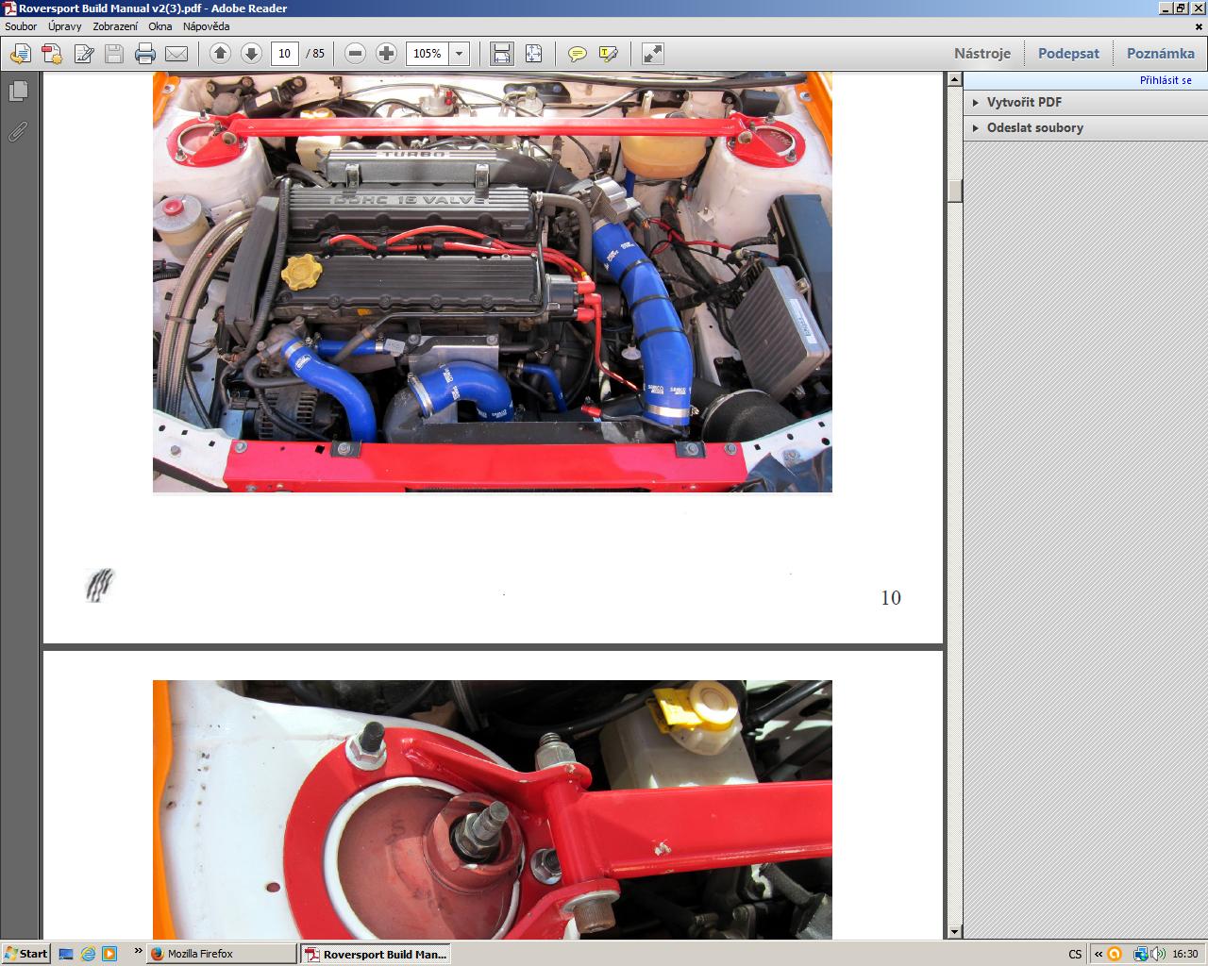Screen dimensions: 1208x966
Task: Click the page number input field
Action: pos(284,54)
